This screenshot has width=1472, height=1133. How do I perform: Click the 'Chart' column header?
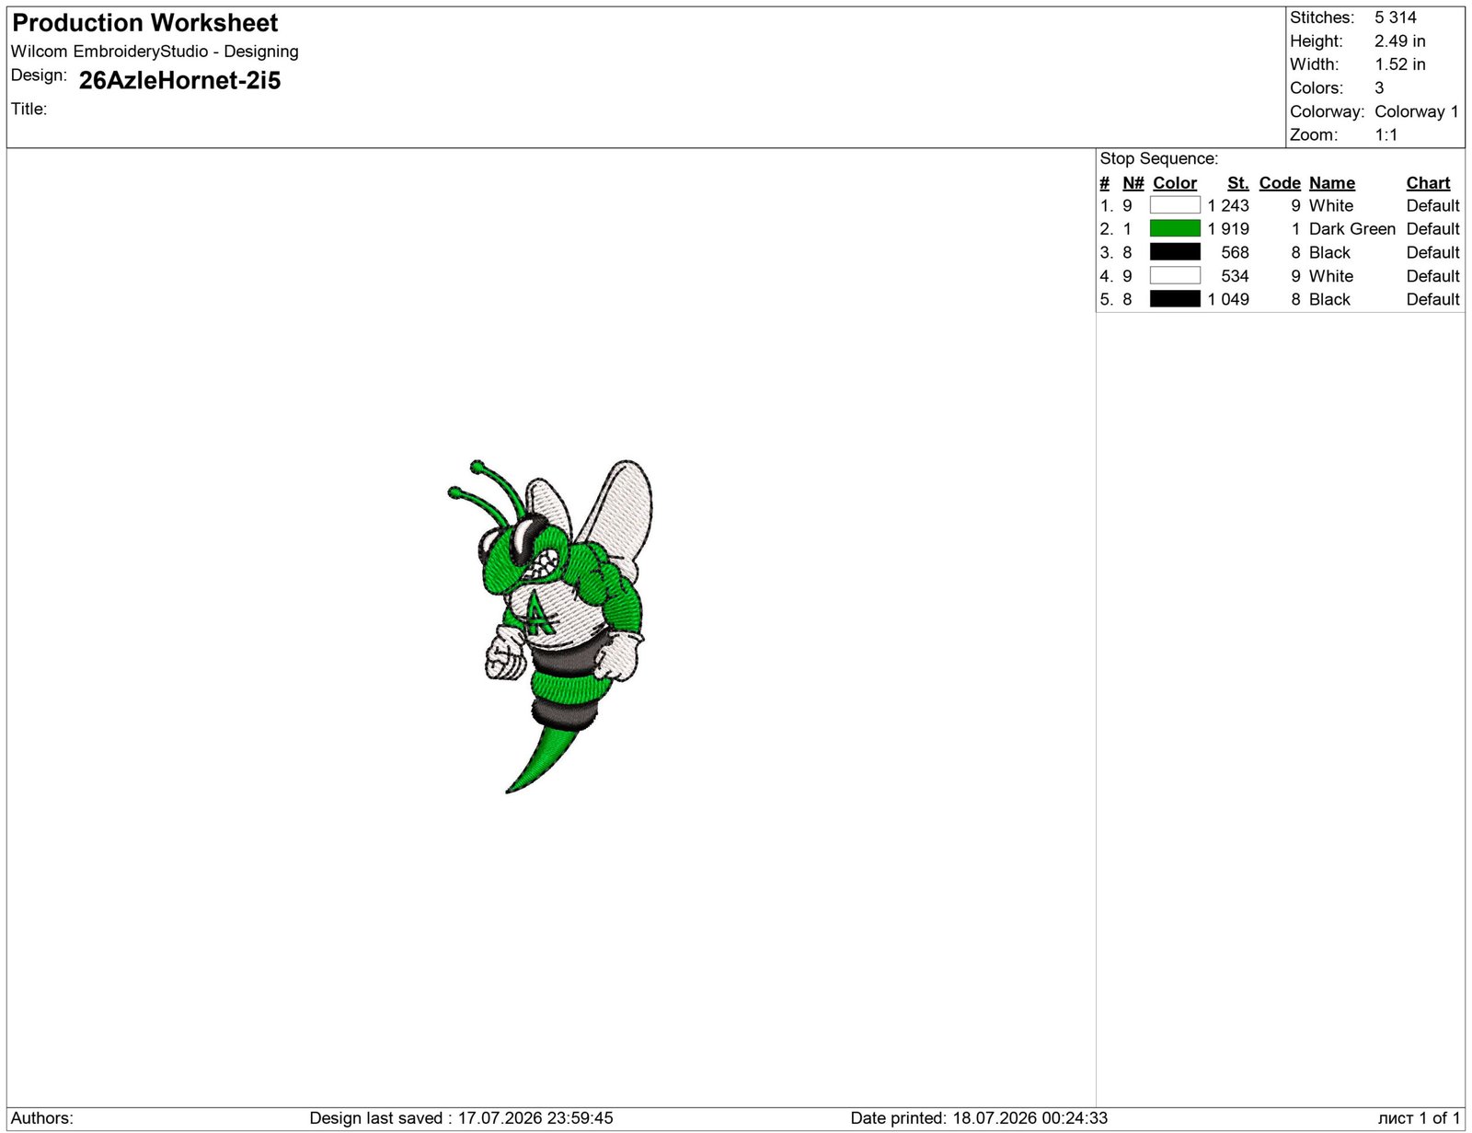[1428, 183]
